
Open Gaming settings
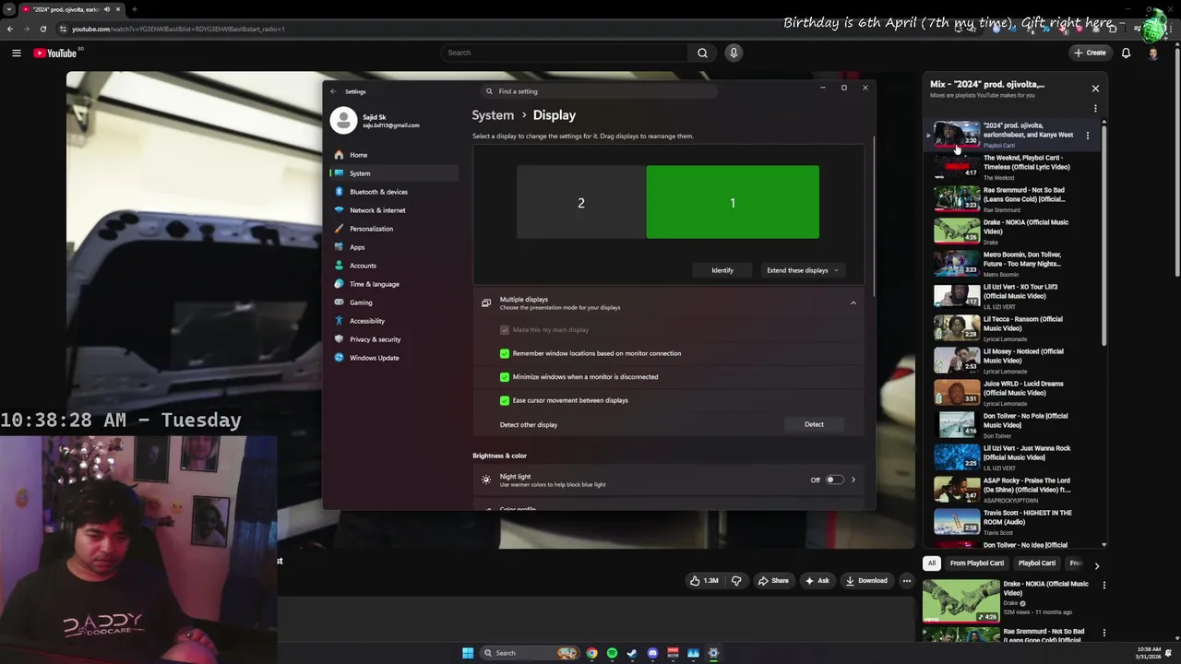pyautogui.click(x=361, y=302)
